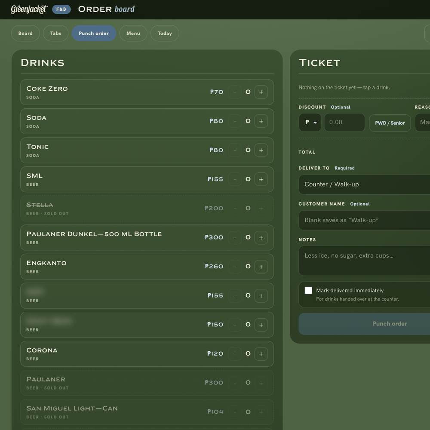Select the Paulaner Dunkel—500 ML Bottle name
Viewport: 430px width, 430px height.
94,234
